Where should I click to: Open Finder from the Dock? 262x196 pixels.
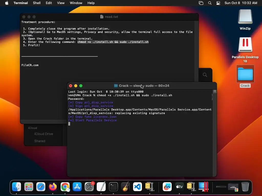pos(17,187)
